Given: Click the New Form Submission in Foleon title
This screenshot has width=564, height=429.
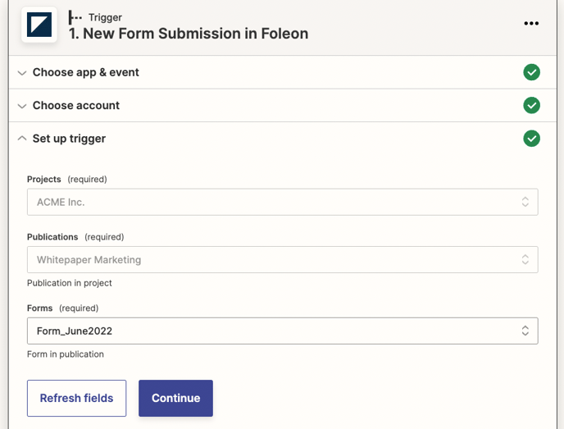Looking at the screenshot, I should (189, 34).
